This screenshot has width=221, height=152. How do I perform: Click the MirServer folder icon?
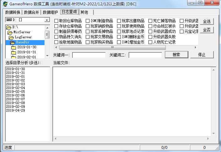(10, 32)
